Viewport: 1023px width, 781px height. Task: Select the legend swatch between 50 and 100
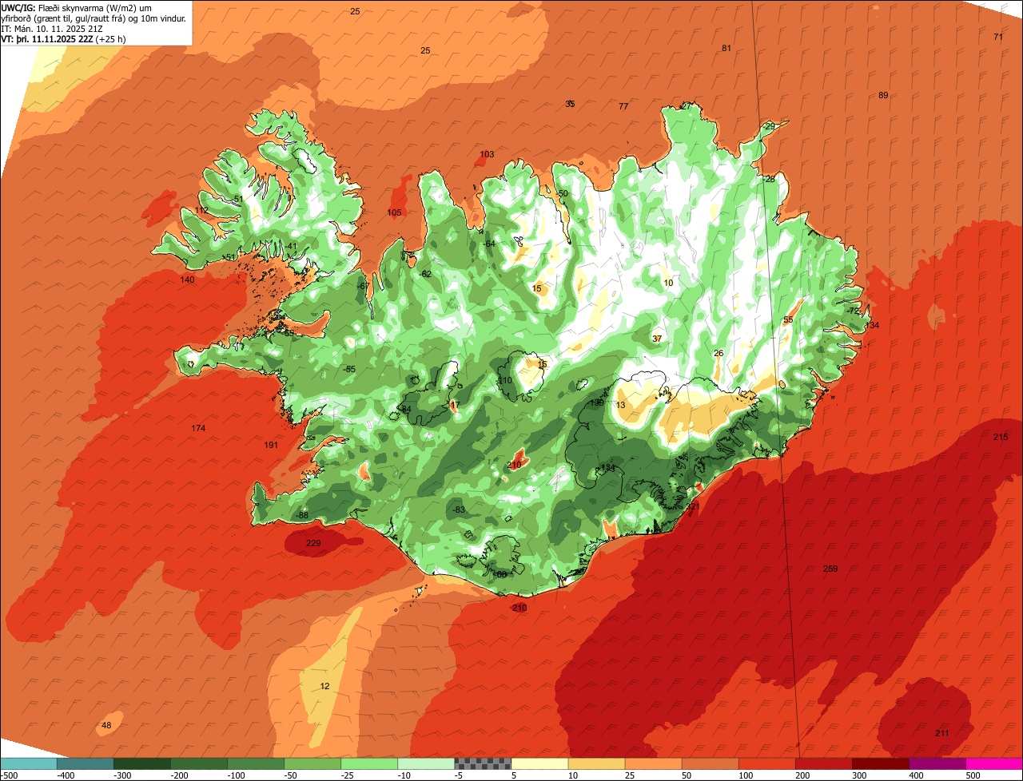[709, 763]
